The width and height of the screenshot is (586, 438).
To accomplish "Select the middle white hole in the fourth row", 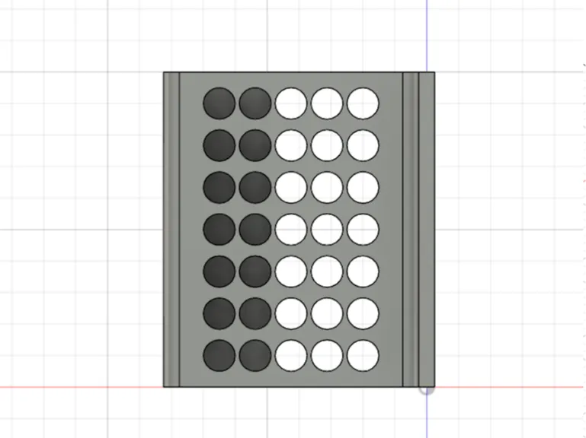I will (327, 230).
